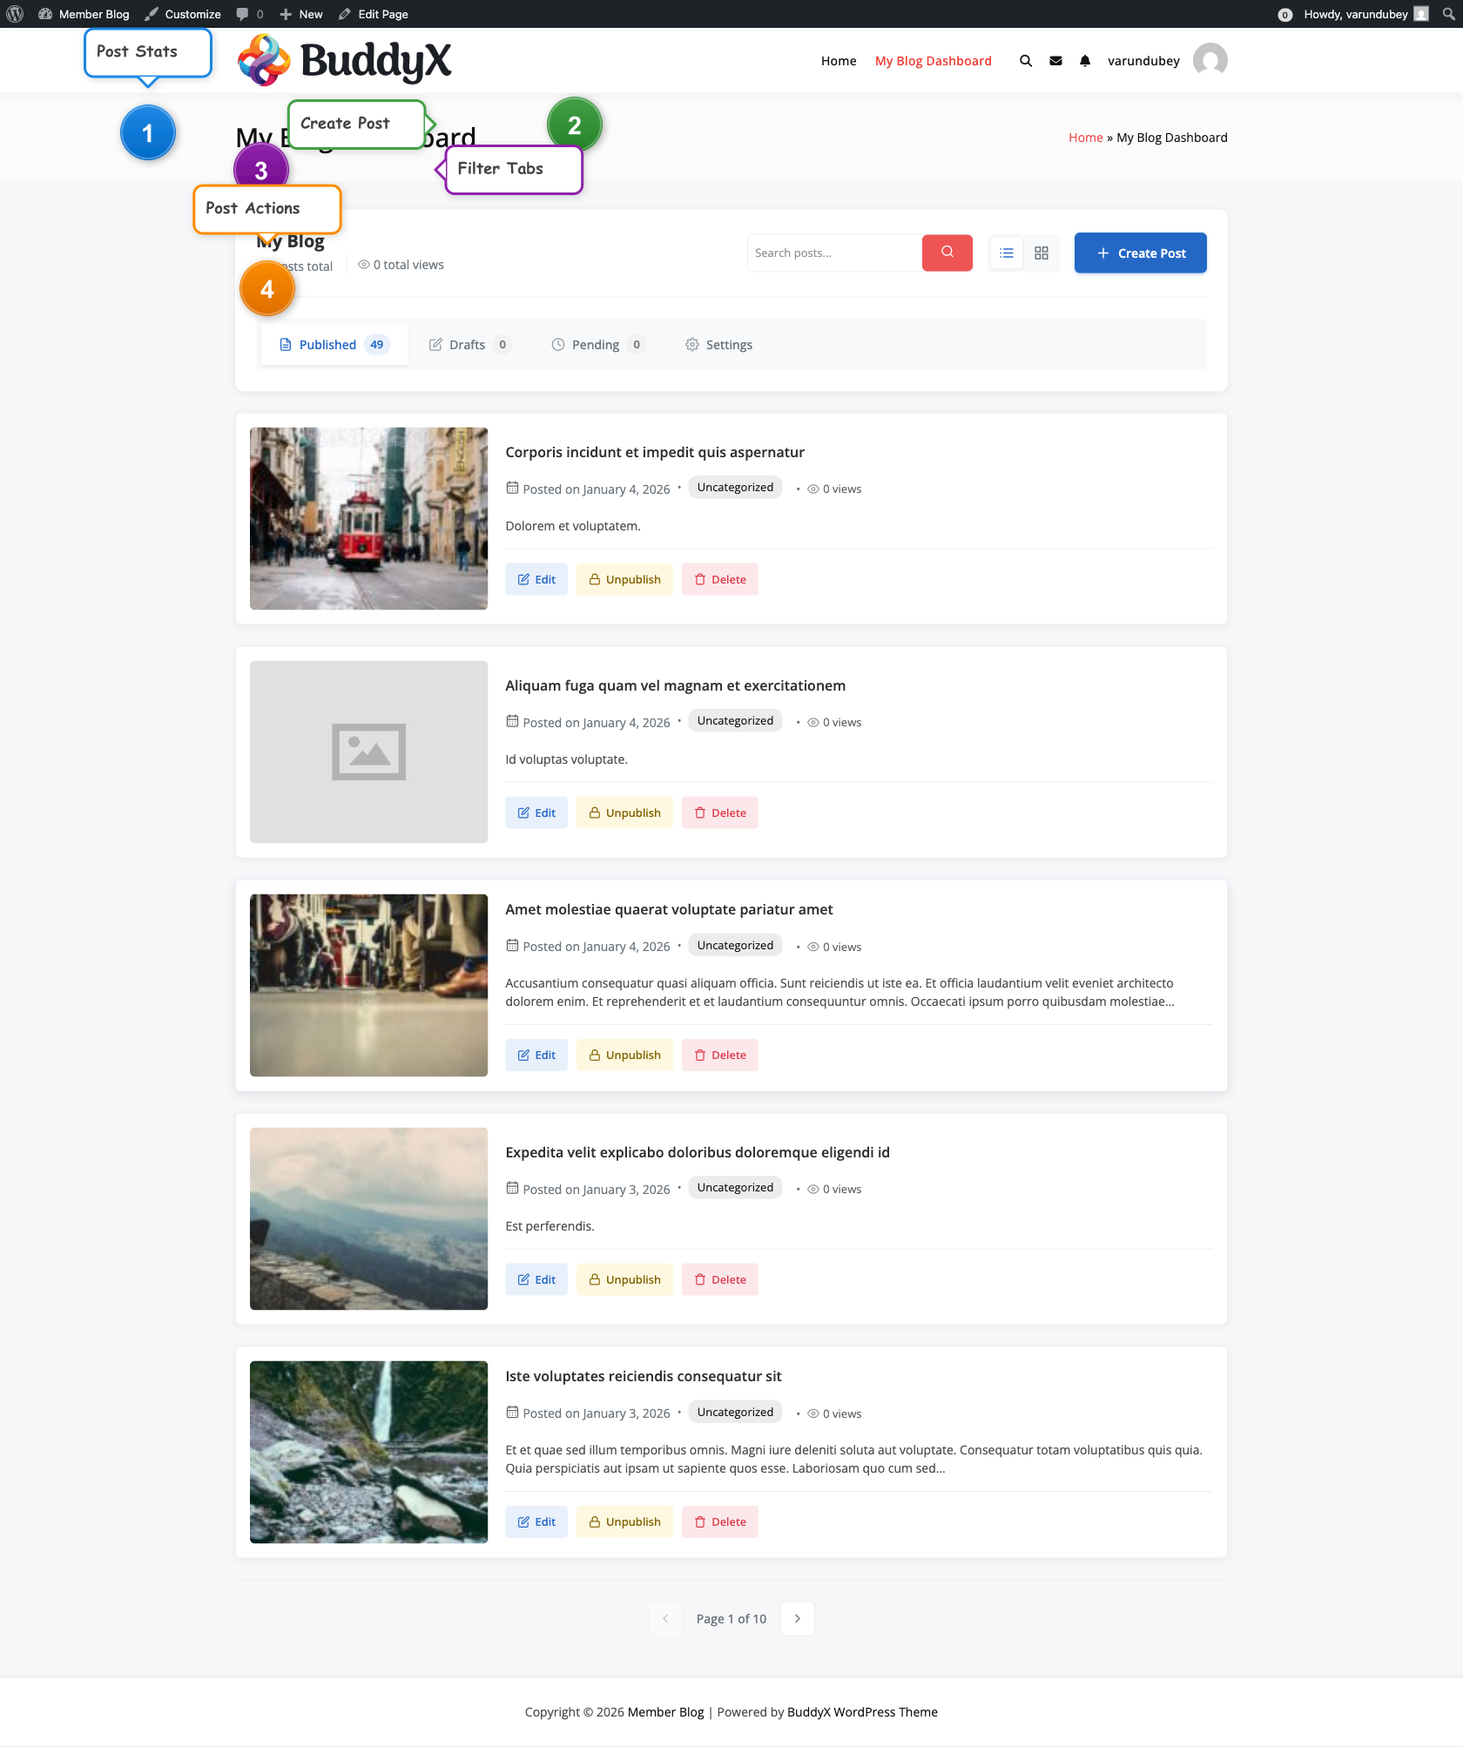Viewport: 1463px width, 1747px height.
Task: Click Uncategorized tag on Iste voluptates post
Action: (x=735, y=1413)
